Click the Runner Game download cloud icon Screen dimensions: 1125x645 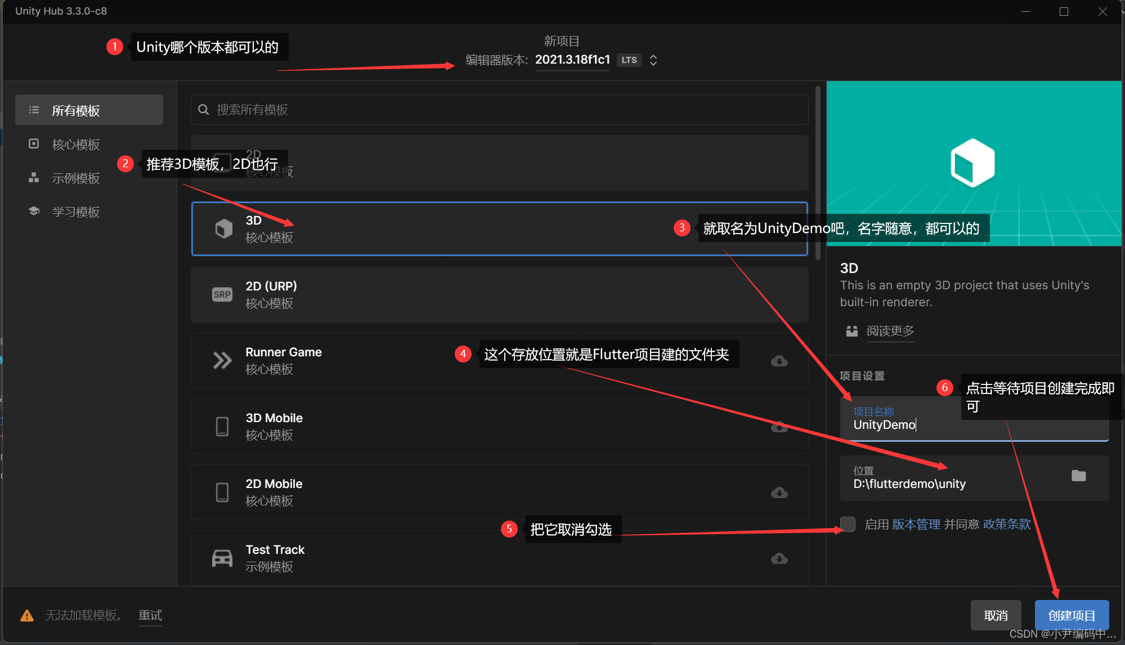pos(779,361)
